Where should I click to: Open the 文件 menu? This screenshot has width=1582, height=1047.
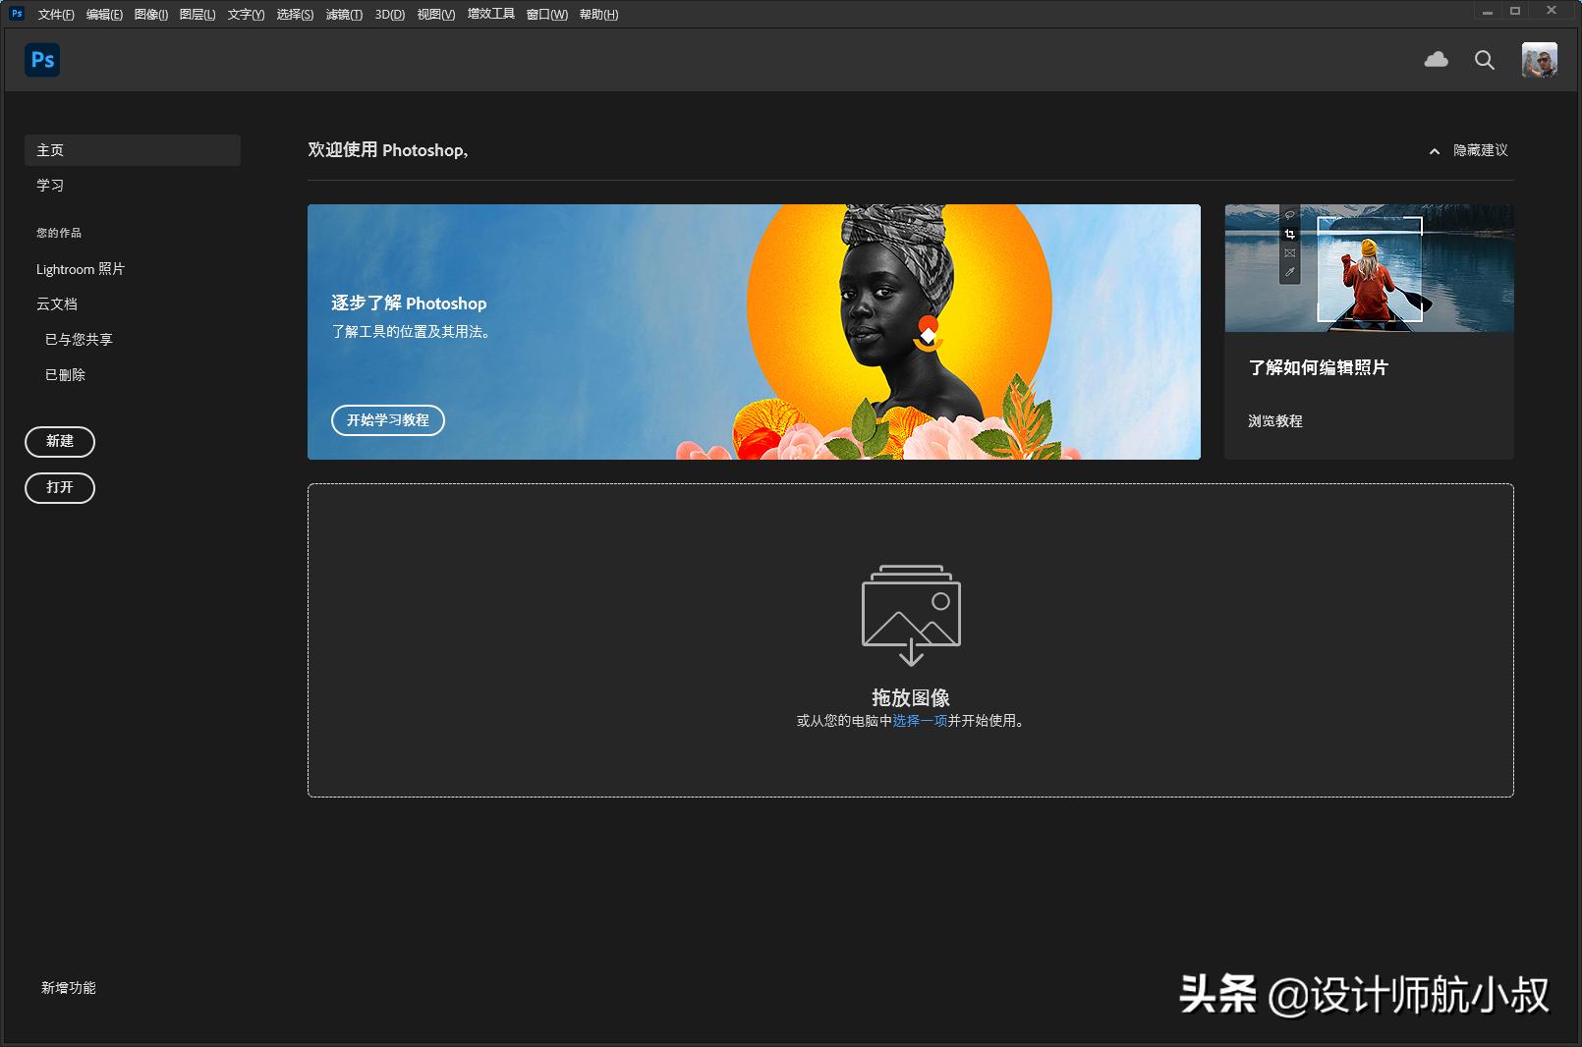point(54,15)
